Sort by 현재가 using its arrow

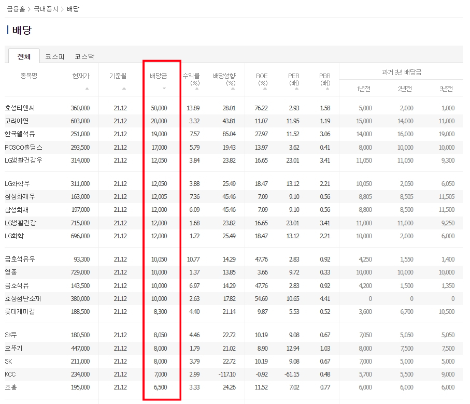tap(87, 89)
